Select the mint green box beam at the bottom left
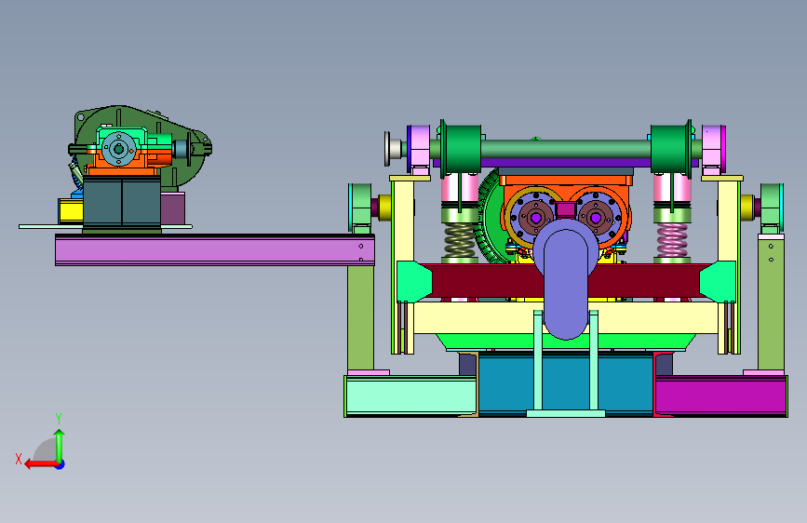 pos(410,396)
